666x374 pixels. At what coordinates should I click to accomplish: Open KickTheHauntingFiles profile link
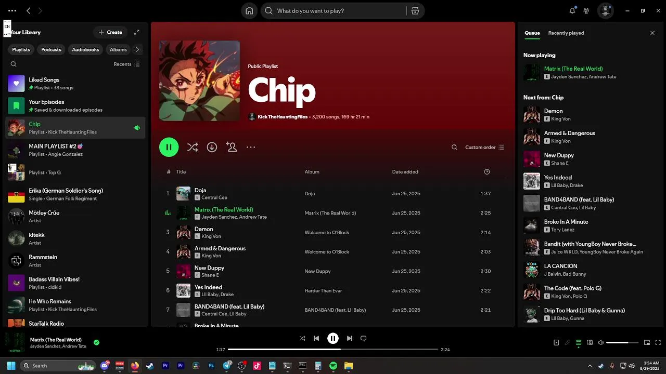point(283,117)
